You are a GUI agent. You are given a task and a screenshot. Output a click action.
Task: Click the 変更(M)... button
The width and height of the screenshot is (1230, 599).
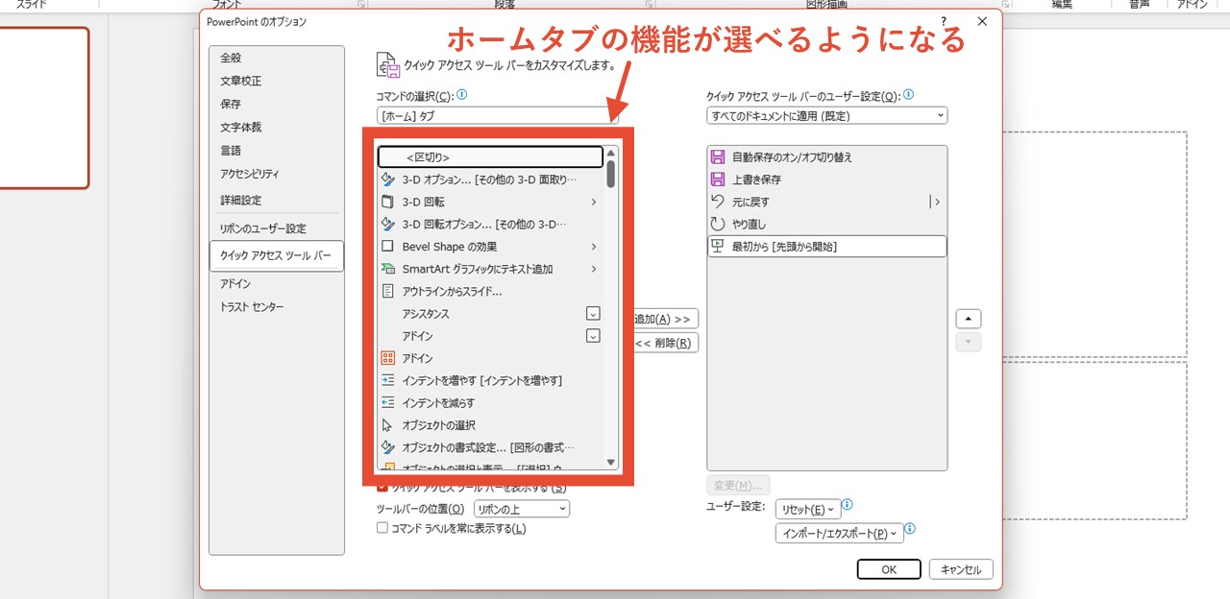(x=738, y=486)
